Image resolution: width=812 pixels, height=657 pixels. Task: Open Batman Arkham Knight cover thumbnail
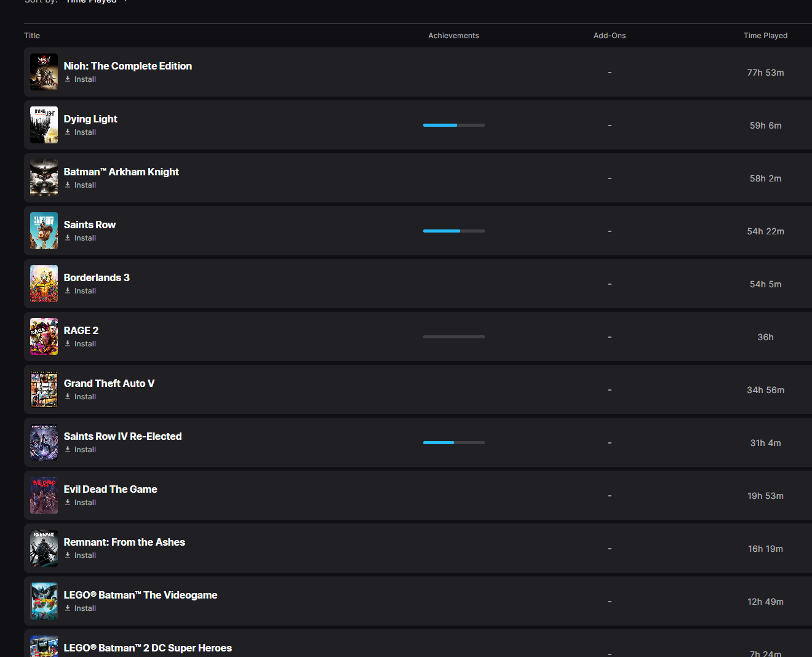point(44,178)
